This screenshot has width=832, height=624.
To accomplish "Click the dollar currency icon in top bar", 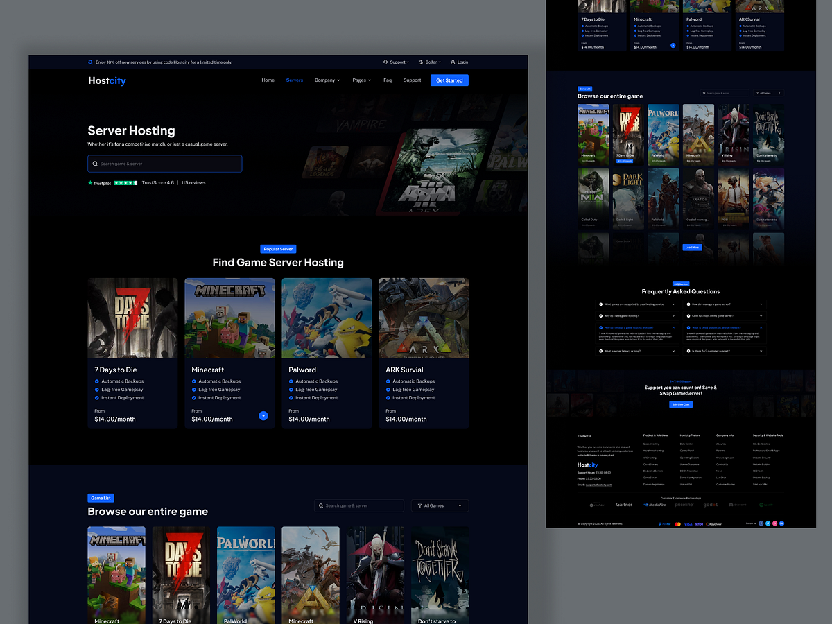I will (x=420, y=62).
